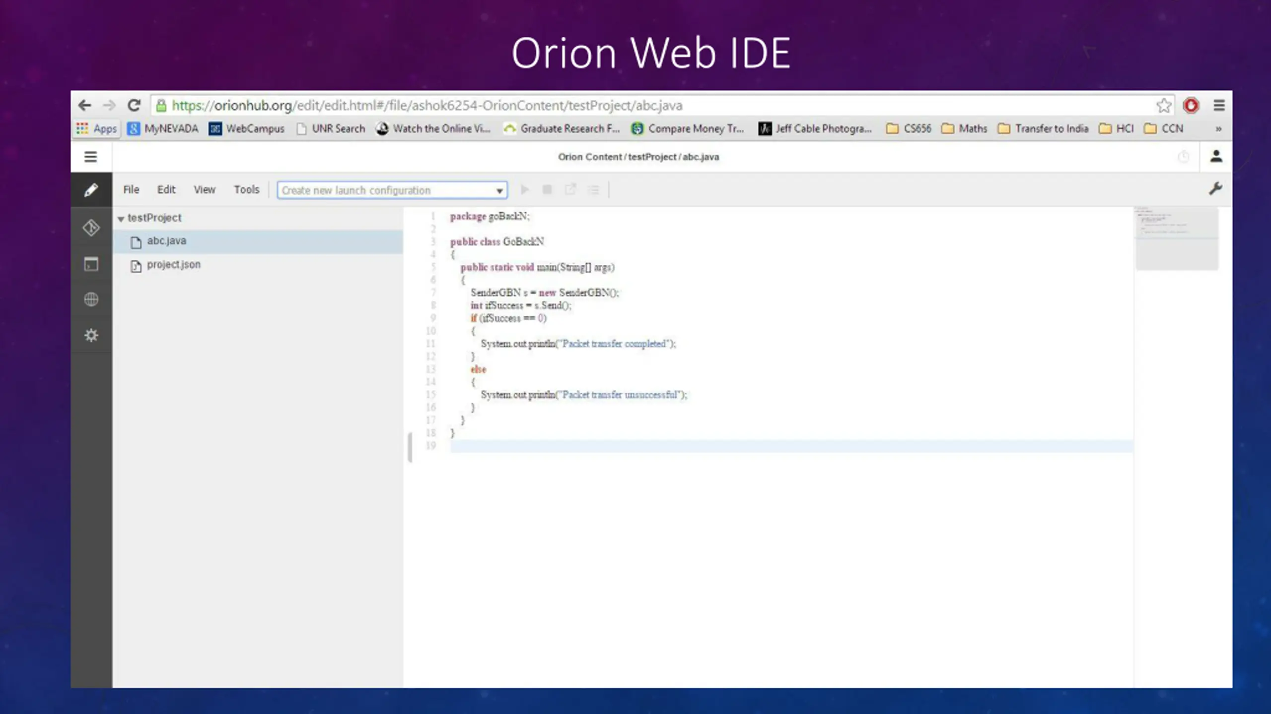Click the browser back arrow
Screen dimensions: 1271x714
tap(85, 105)
